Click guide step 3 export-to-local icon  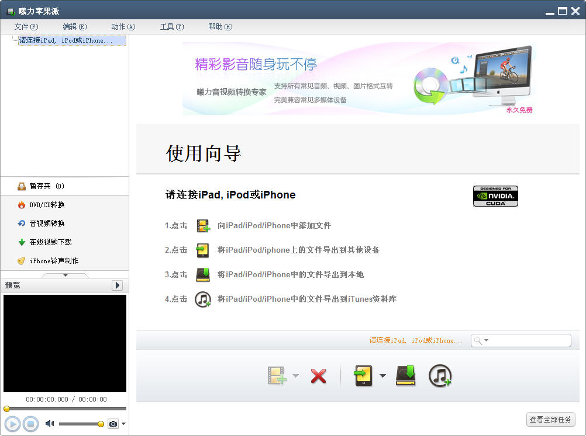point(203,275)
